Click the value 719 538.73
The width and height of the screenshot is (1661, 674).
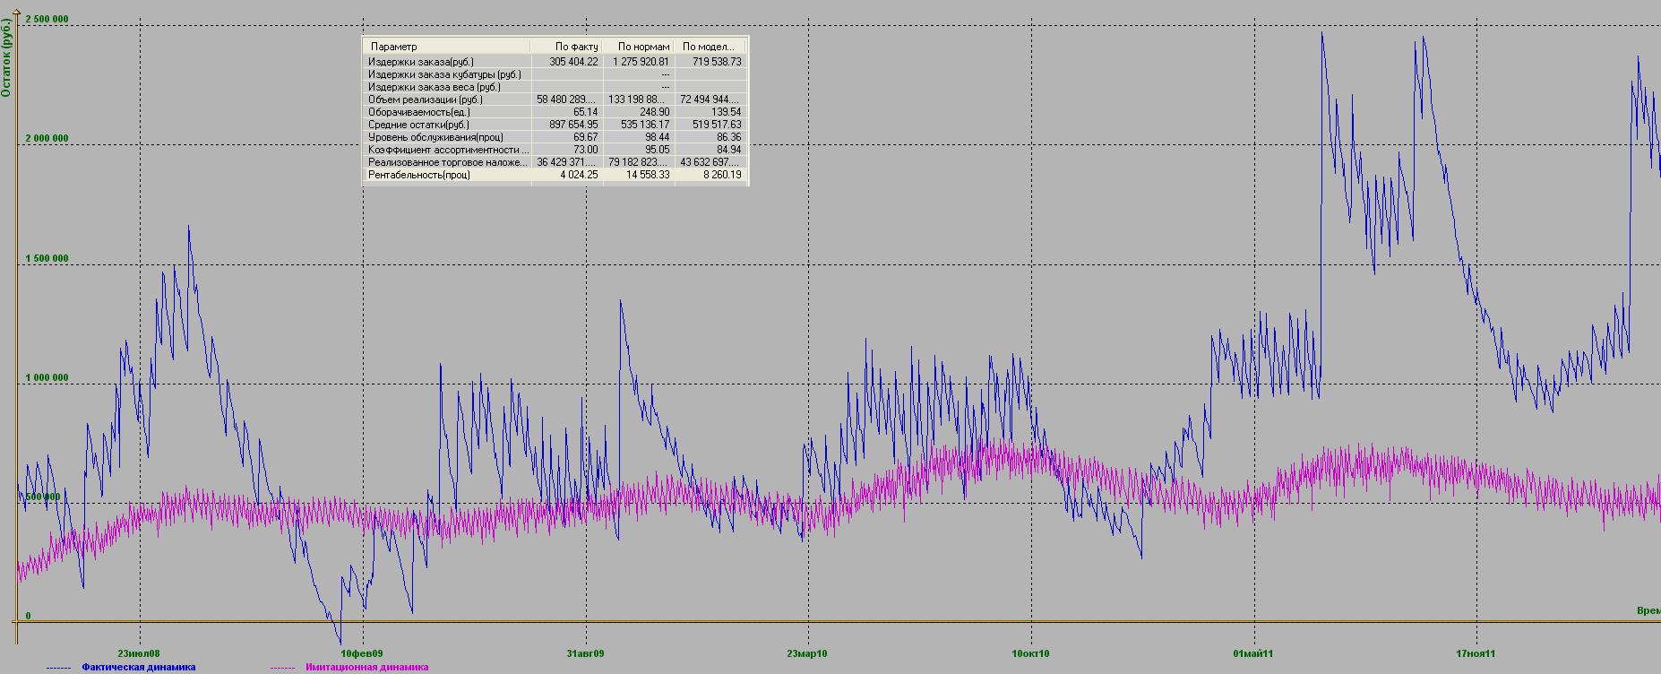pos(717,62)
